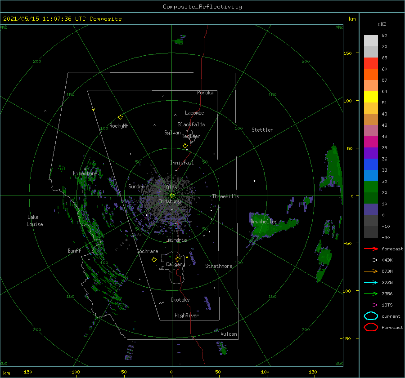The height and width of the screenshot is (378, 405).
Task: Click the Lake Louise label
Action: click(35, 221)
